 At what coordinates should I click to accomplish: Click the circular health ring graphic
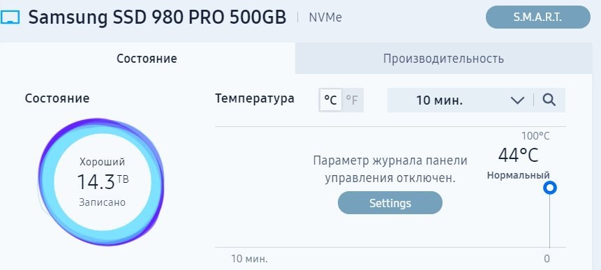[x=102, y=182]
